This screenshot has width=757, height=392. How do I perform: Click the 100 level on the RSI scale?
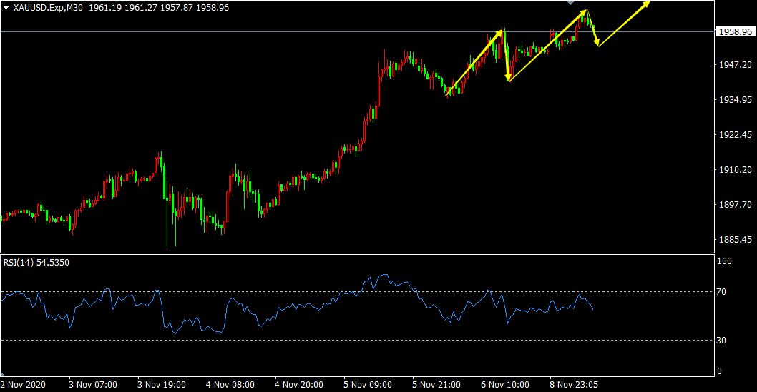724,261
